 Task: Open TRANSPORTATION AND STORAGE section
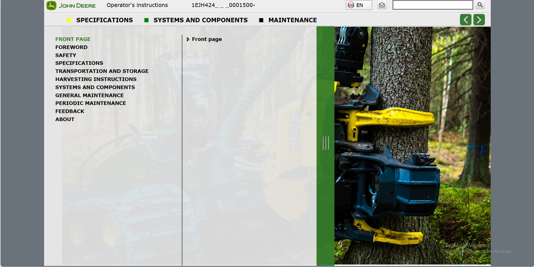click(102, 71)
